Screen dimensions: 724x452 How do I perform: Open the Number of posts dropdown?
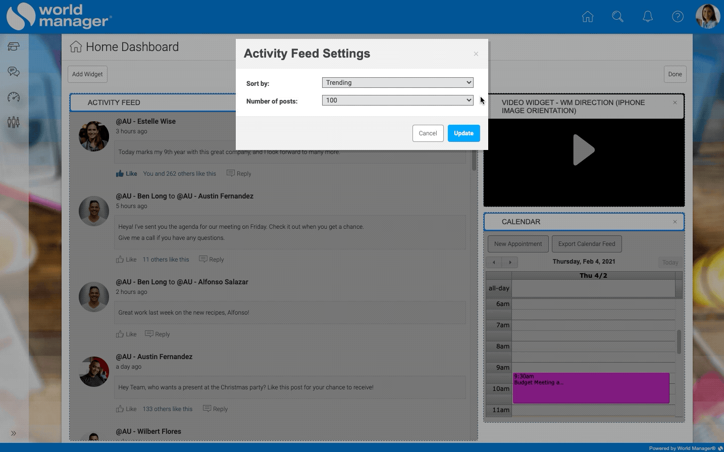click(397, 101)
